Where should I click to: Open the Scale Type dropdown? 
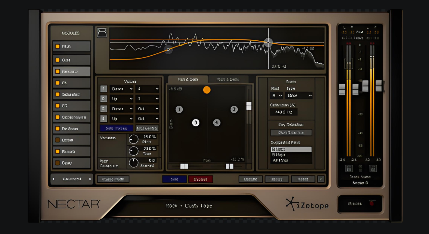coord(299,96)
